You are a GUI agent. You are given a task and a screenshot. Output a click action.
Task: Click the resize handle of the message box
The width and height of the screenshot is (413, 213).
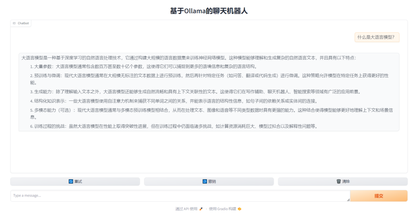348,200
